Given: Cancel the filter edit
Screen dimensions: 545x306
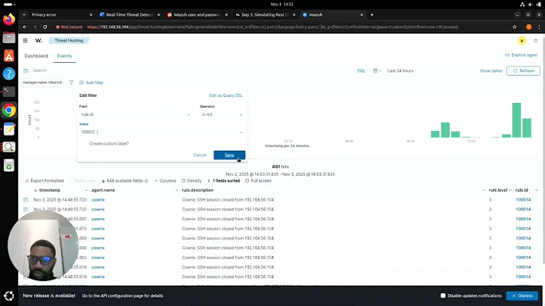Looking at the screenshot, I should (200, 155).
